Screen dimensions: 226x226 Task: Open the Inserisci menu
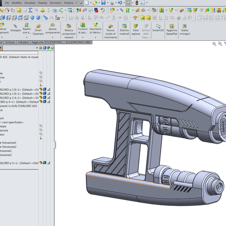tap(42, 3)
